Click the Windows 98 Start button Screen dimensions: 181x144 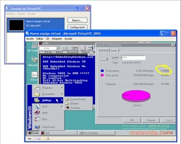coord(33,133)
